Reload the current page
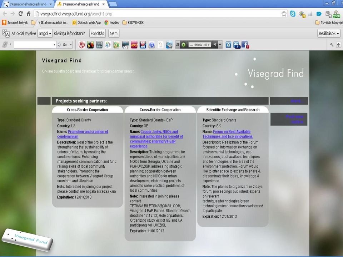Viewport: 343px width, 257px height. [x=21, y=14]
